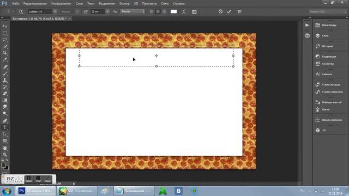
Task: Select the Magic Wand tool
Action: (x=5, y=46)
